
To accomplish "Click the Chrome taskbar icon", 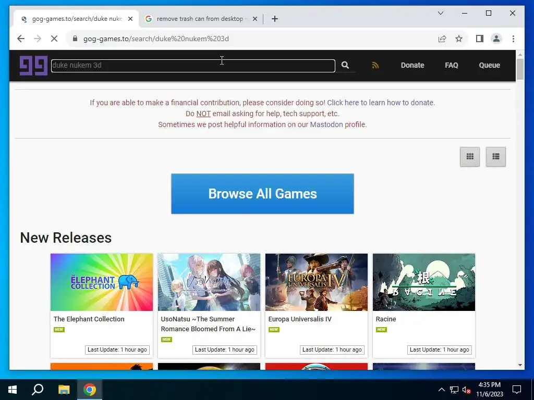I will tap(90, 390).
